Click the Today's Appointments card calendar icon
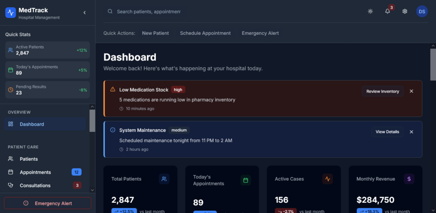This screenshot has height=213, width=436. [x=246, y=180]
